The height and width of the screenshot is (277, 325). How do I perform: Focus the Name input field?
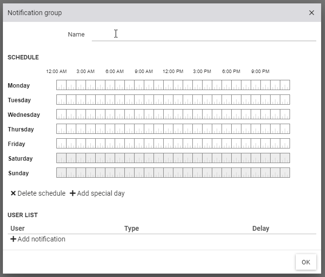pyautogui.click(x=204, y=35)
